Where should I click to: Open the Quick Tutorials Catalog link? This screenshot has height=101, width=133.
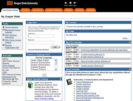[44, 98]
